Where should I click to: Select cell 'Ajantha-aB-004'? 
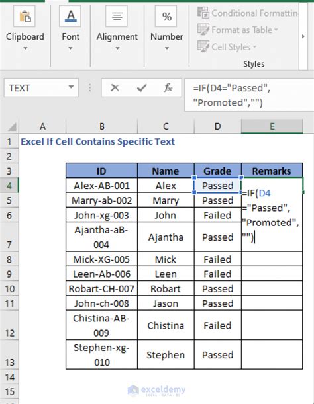point(101,237)
